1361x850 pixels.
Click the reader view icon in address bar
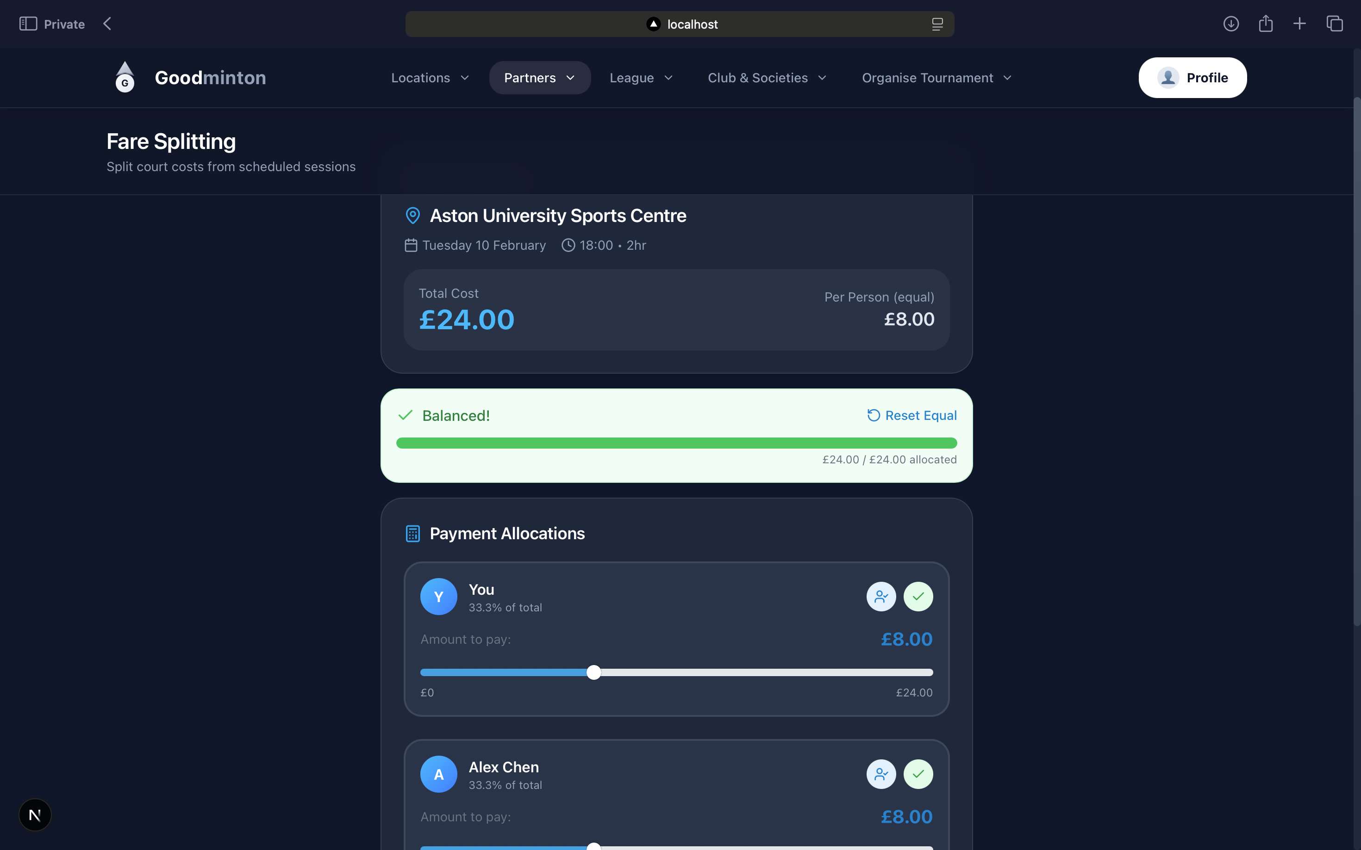click(x=937, y=24)
